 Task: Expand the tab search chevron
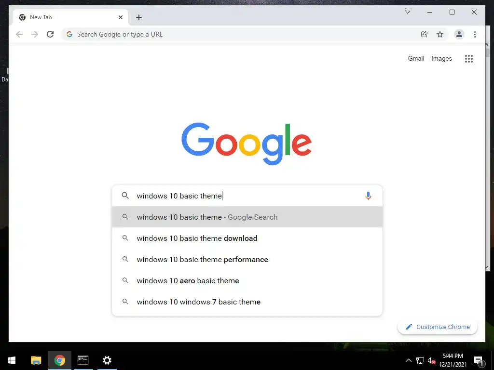point(407,12)
